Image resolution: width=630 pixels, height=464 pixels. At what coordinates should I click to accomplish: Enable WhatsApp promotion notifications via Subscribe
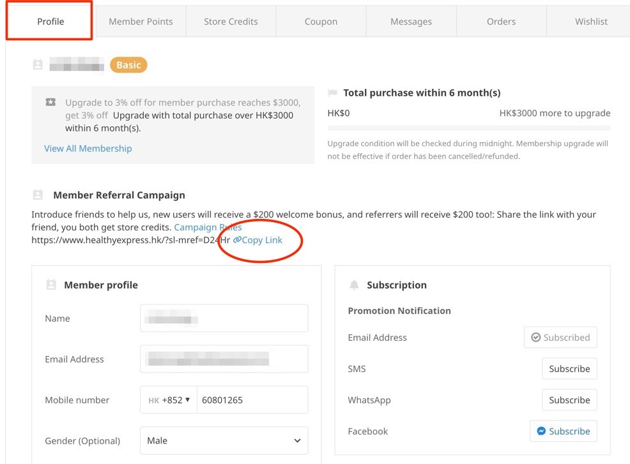[x=569, y=400]
